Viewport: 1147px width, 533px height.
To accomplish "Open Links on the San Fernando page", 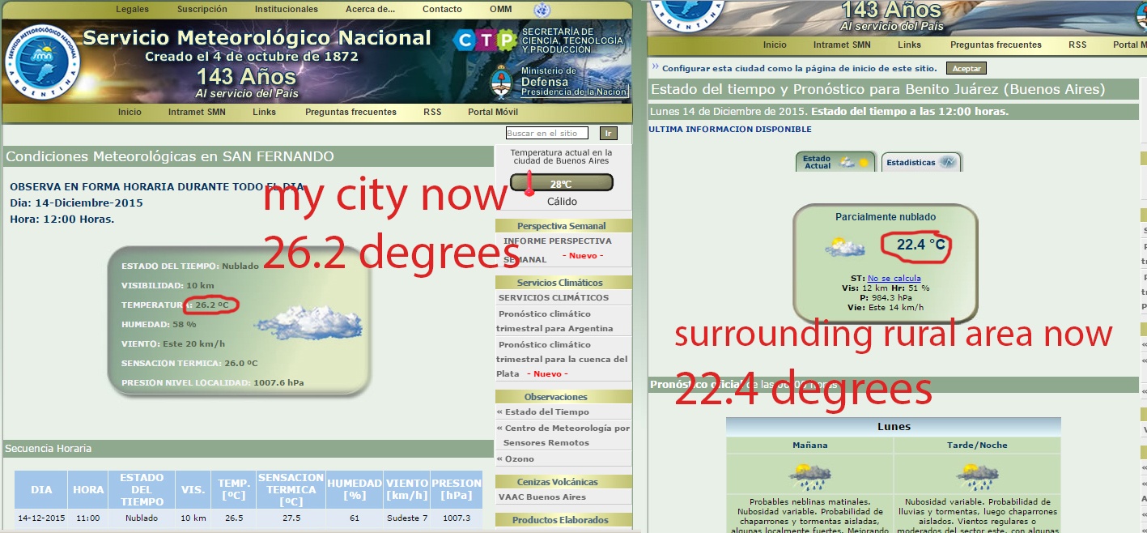I will point(264,112).
